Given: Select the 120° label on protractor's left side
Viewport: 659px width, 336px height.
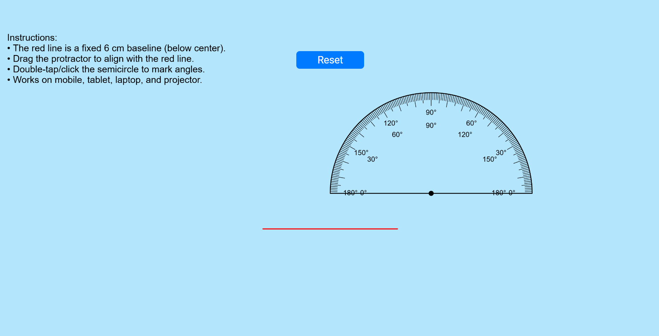Looking at the screenshot, I should (391, 123).
